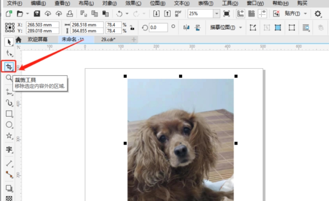Select the Parallel Dimension line tool
Viewport: 329px width, 201px height.
[x=9, y=164]
